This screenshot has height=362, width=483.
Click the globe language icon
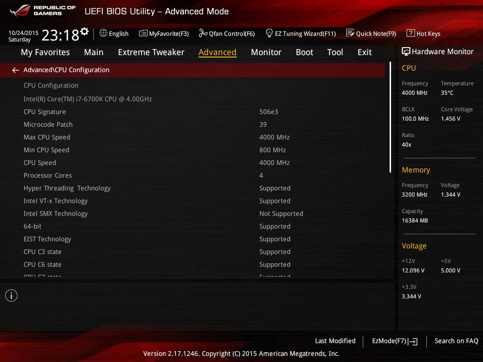point(103,33)
